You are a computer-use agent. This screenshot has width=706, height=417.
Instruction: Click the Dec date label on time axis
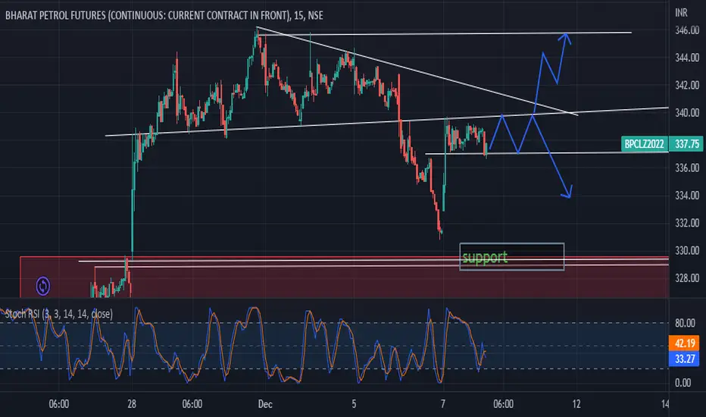tap(265, 404)
